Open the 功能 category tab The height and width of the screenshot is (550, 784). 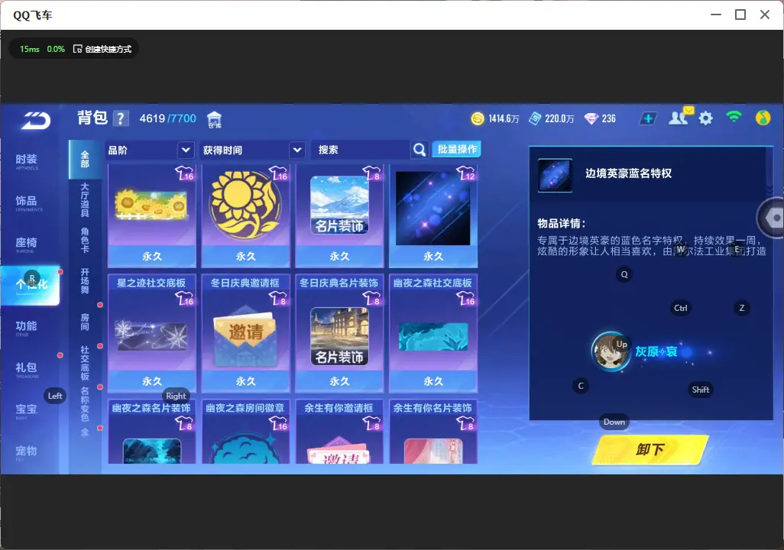click(26, 326)
